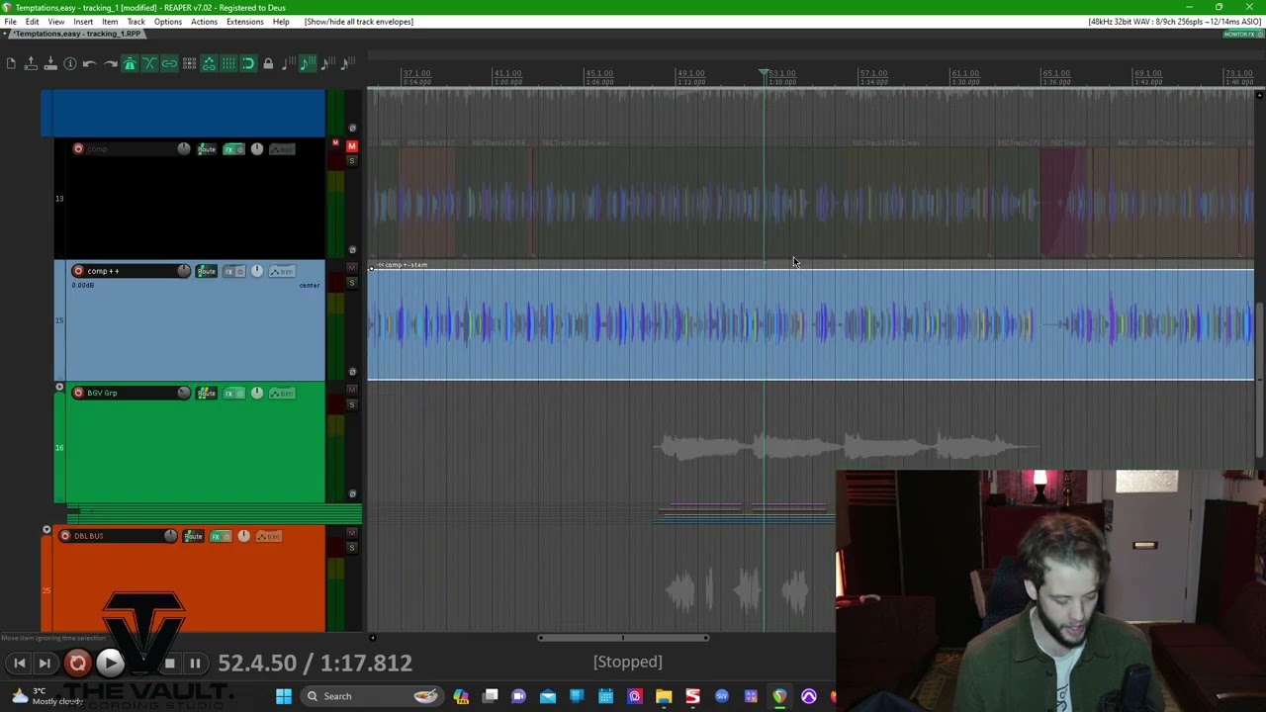Click the New Project toolbar icon
Screen dimensions: 1266x712
pyautogui.click(x=11, y=63)
